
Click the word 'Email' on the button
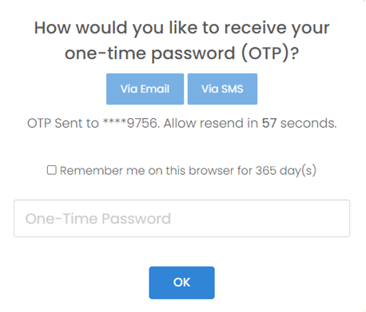pyautogui.click(x=155, y=89)
